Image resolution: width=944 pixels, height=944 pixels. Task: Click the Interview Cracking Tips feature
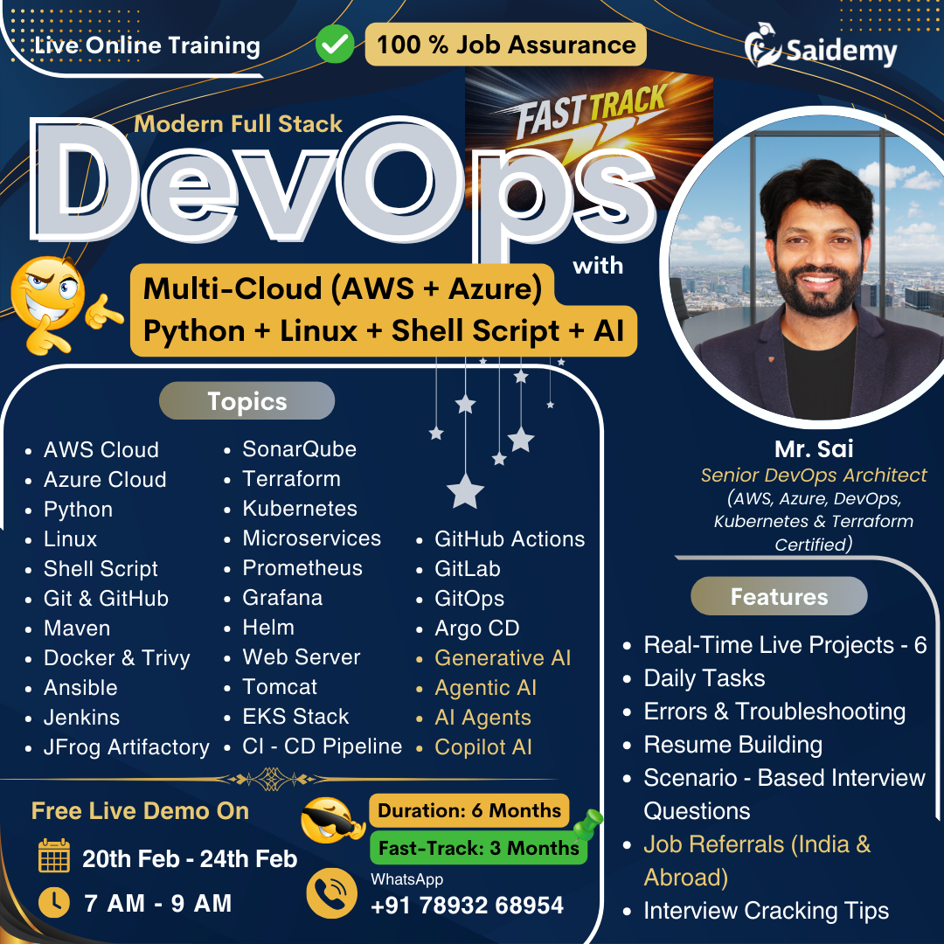pos(767,911)
